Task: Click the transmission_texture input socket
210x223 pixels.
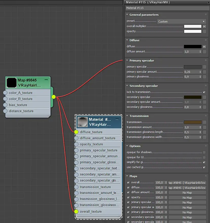Action: click(x=76, y=187)
